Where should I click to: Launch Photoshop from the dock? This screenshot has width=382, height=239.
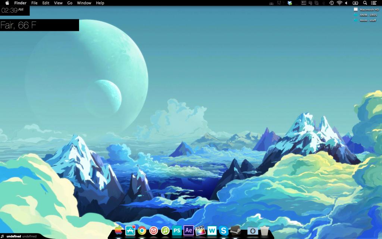tap(177, 230)
